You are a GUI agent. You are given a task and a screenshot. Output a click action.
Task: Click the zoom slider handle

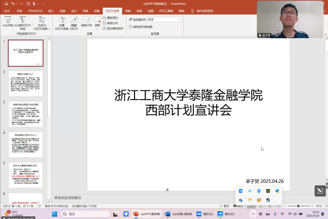(298, 206)
